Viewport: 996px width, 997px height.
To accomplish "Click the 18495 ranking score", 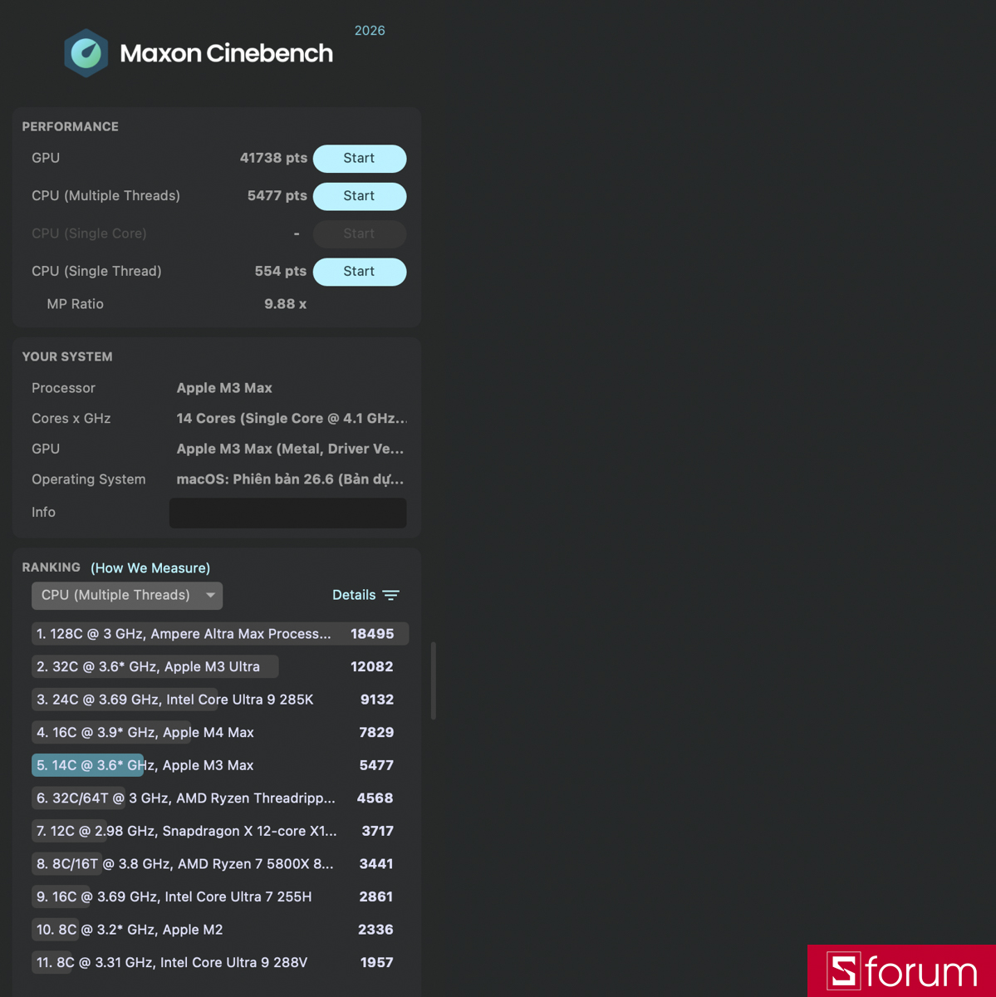I will 372,634.
